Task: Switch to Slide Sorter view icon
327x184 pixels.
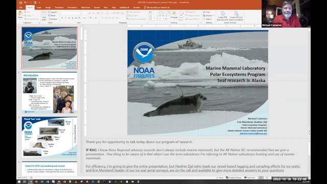Action: pos(267,178)
